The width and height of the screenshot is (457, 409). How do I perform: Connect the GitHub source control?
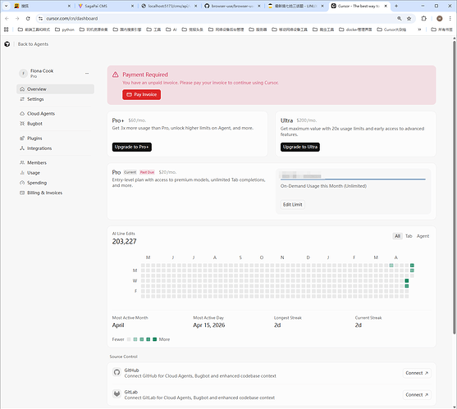(417, 373)
